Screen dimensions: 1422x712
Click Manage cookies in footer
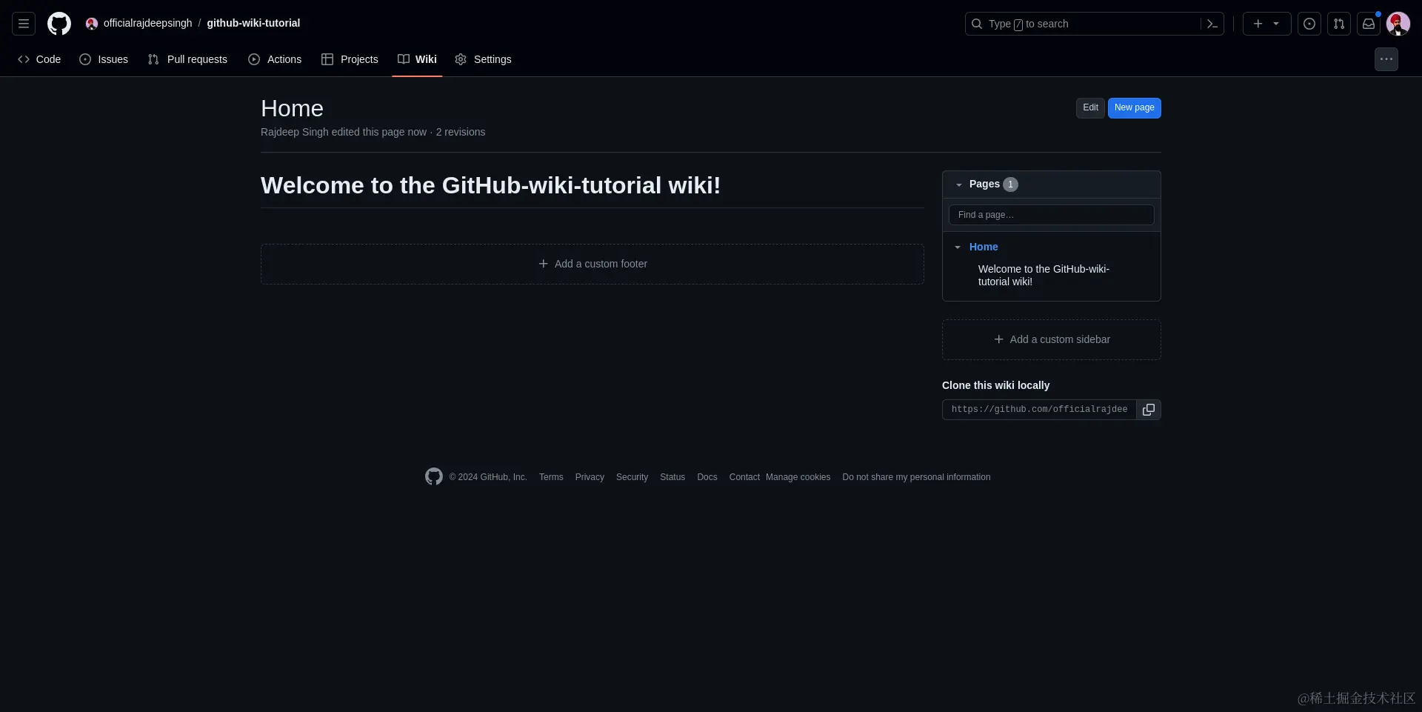[x=798, y=477]
